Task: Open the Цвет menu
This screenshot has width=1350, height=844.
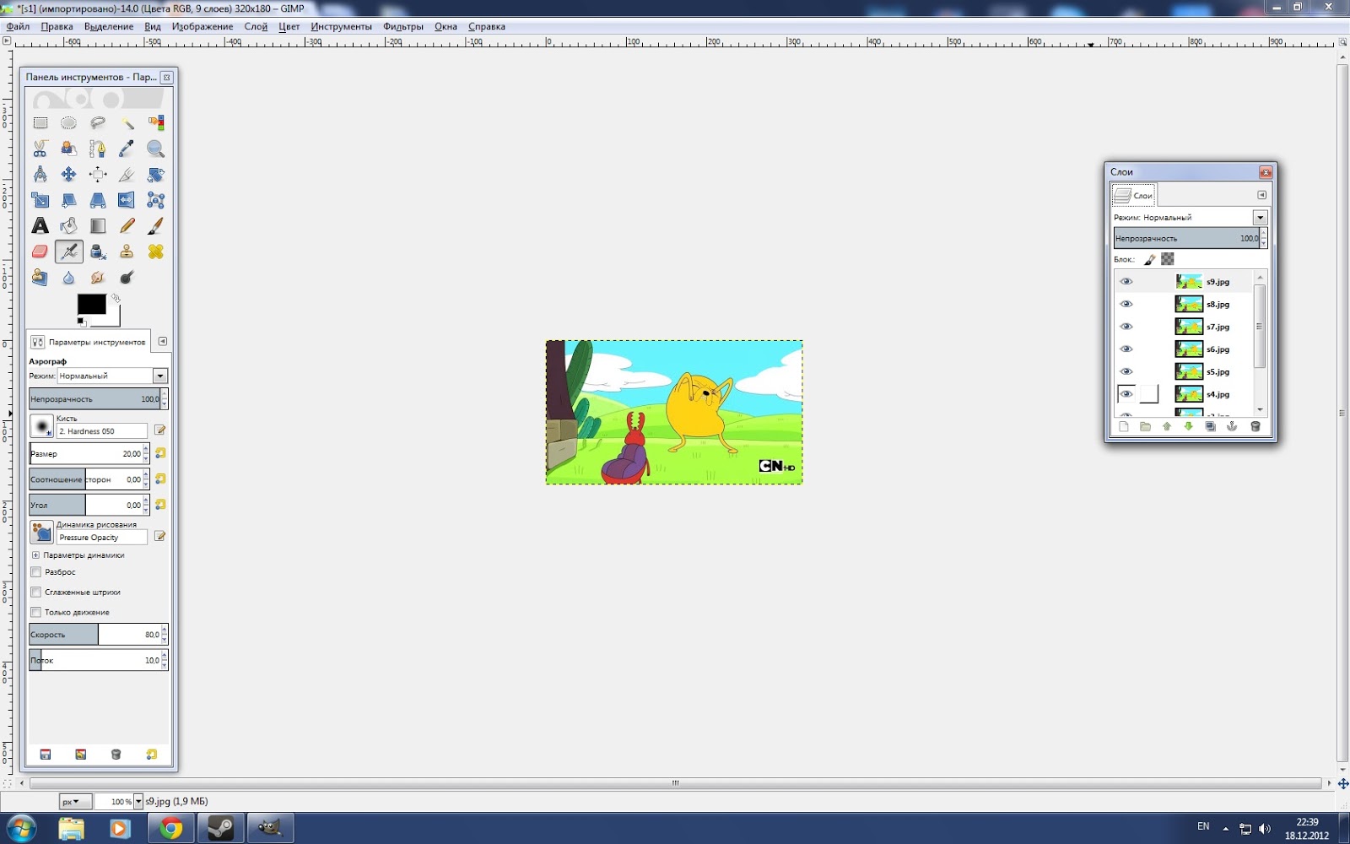Action: (289, 26)
